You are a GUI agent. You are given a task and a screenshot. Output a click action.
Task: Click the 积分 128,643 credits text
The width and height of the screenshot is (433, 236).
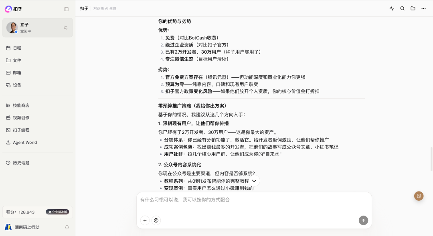(20, 212)
